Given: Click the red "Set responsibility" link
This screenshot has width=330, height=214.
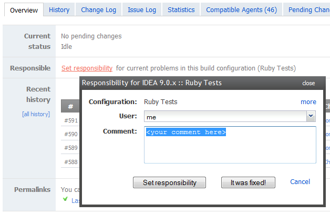Looking at the screenshot, I should coord(87,68).
